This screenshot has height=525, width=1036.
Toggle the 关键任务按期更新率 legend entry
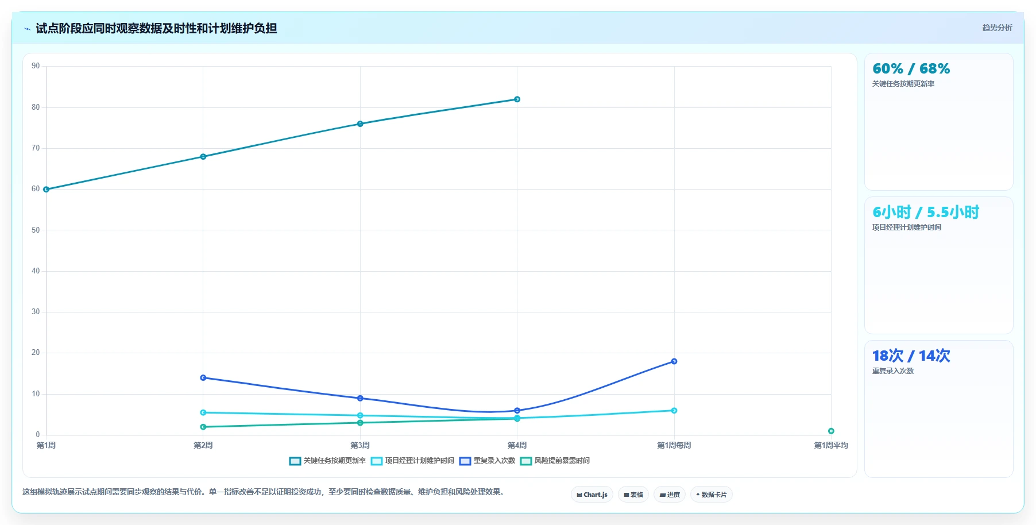[x=327, y=461]
